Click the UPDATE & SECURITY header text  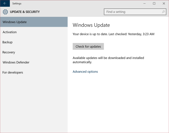(x=25, y=12)
